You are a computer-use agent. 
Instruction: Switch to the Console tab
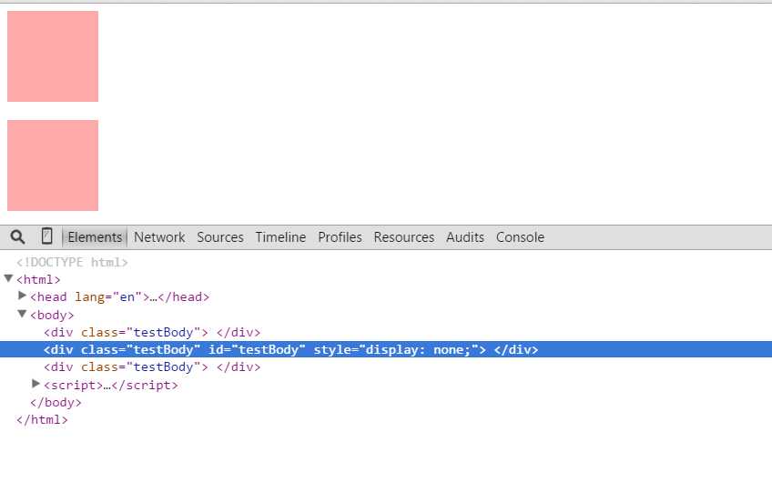tap(520, 237)
